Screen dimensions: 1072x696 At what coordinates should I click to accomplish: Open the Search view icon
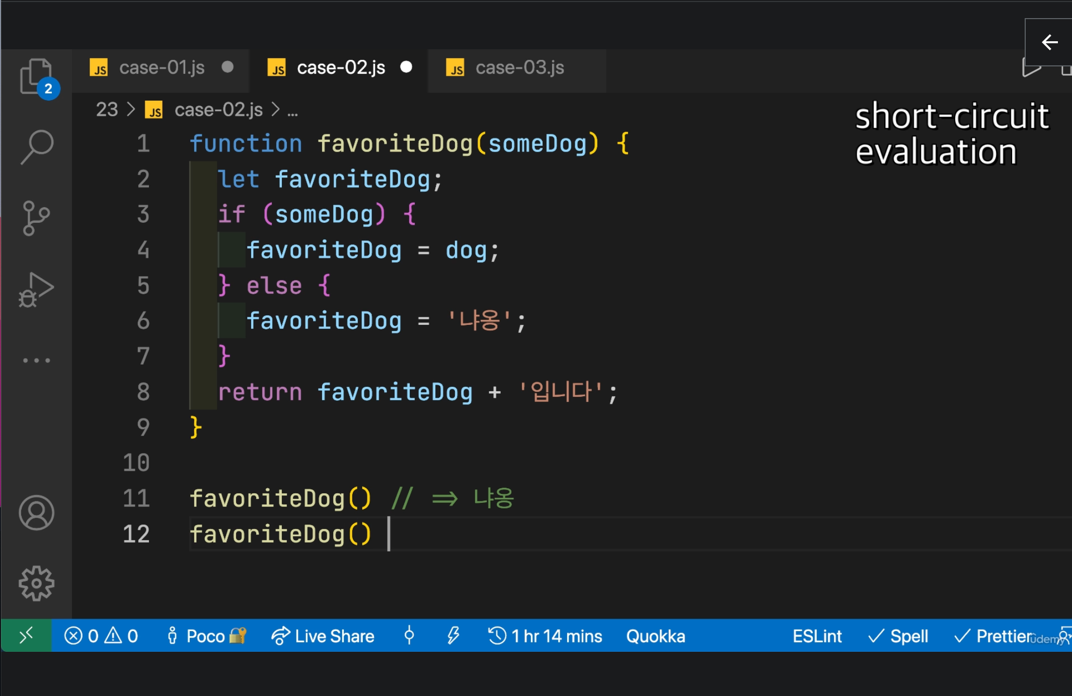36,147
